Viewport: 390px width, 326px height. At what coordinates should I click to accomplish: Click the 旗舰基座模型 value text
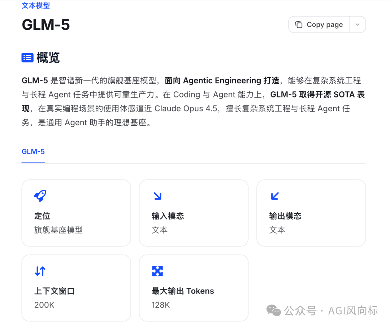(58, 230)
